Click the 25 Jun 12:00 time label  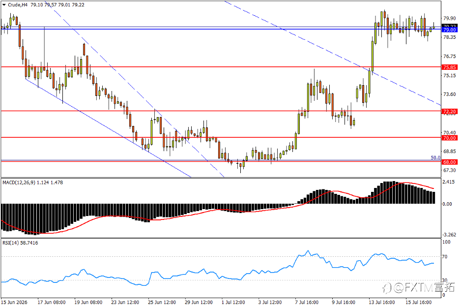162,302
